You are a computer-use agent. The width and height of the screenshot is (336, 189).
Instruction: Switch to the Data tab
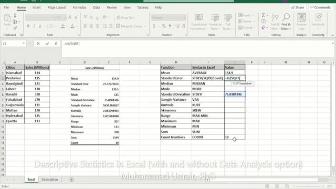pyautogui.click(x=97, y=7)
